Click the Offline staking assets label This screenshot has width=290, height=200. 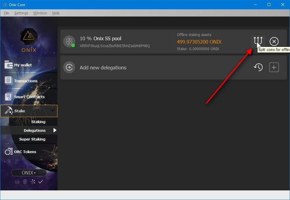click(194, 35)
